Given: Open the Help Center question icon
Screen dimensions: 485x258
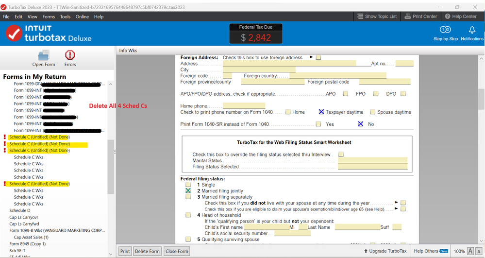Looking at the screenshot, I should click(x=447, y=17).
